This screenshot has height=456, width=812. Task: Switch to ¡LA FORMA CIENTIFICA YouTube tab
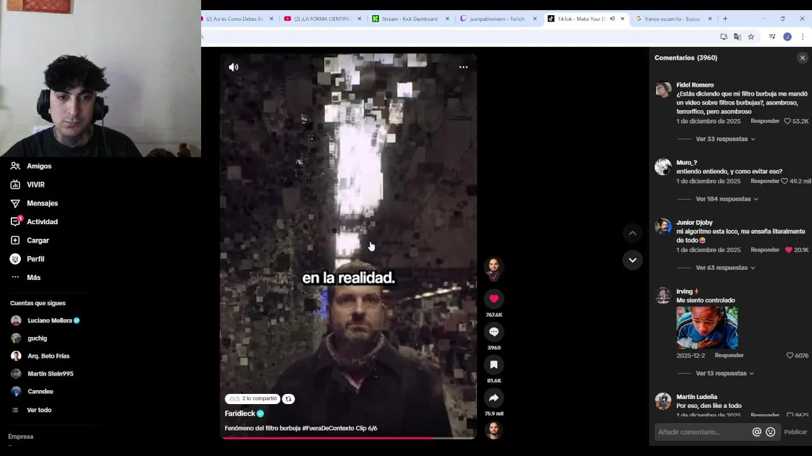pyautogui.click(x=322, y=19)
